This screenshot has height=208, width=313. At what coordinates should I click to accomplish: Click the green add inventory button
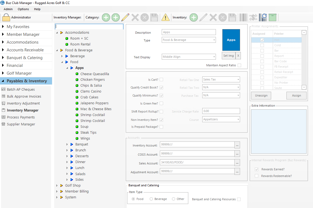coord(194,17)
